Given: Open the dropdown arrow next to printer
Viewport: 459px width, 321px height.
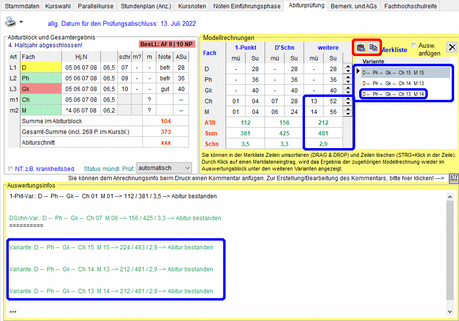Looking at the screenshot, I should tap(21, 23).
